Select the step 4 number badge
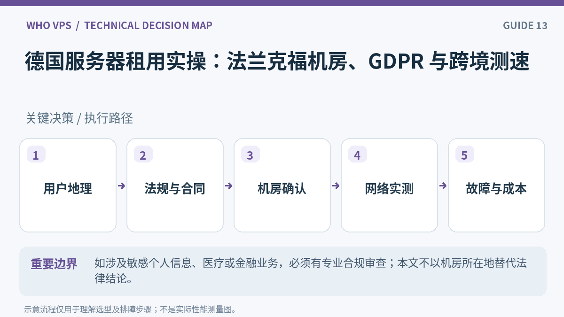The width and height of the screenshot is (564, 317). click(x=358, y=155)
